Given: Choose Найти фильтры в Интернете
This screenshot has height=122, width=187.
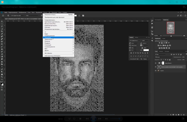Looking at the screenshot, I should pos(53,55).
